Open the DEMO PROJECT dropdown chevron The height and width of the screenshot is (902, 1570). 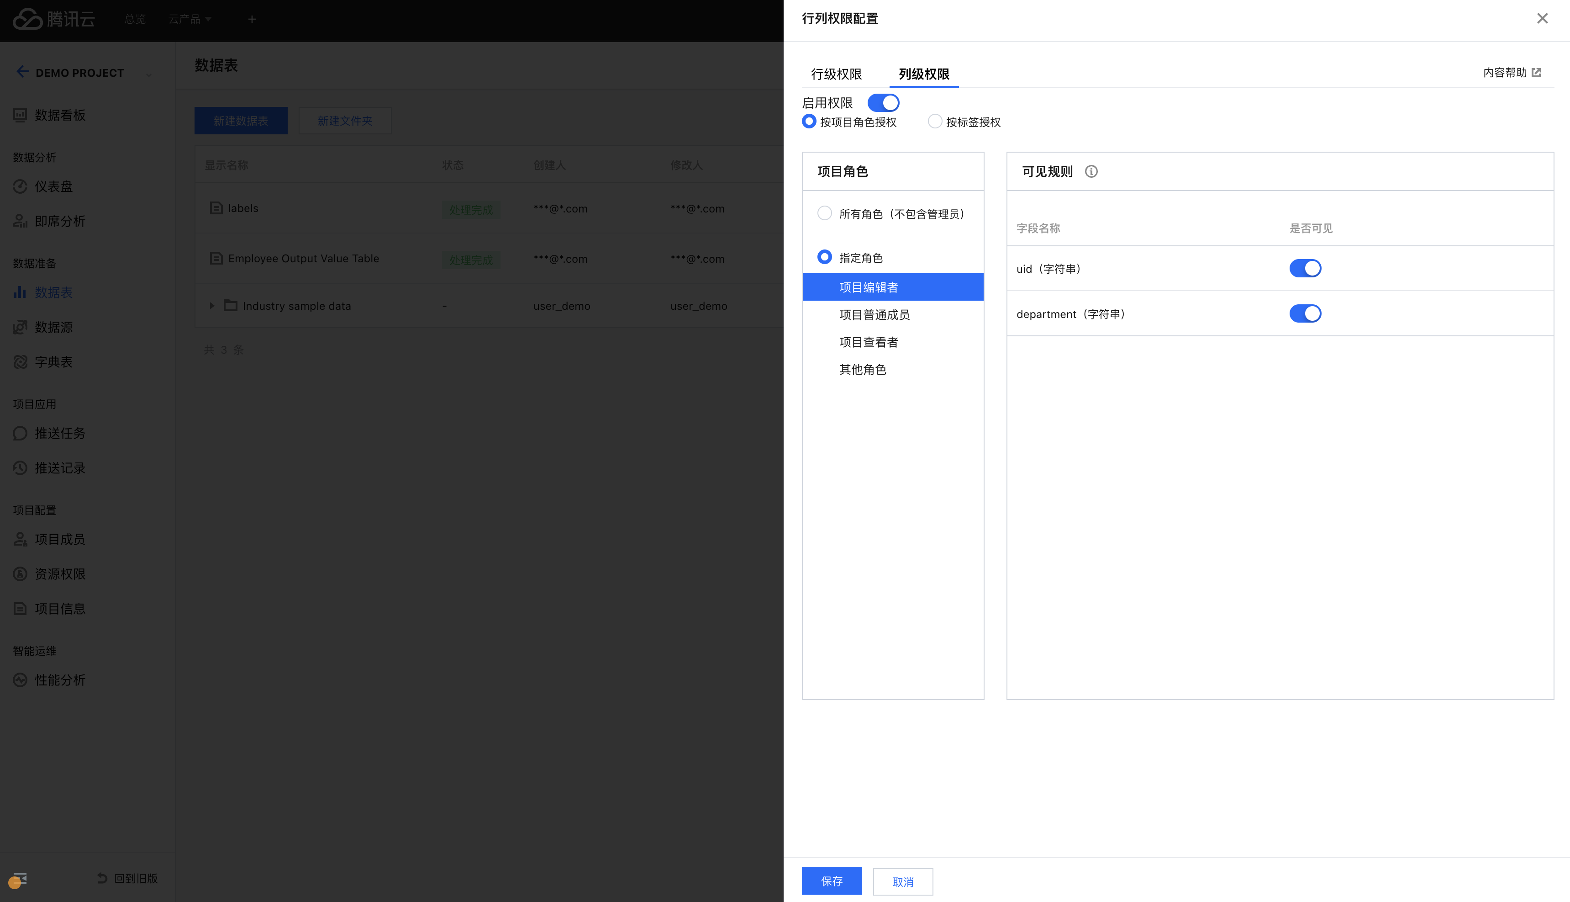pos(148,75)
